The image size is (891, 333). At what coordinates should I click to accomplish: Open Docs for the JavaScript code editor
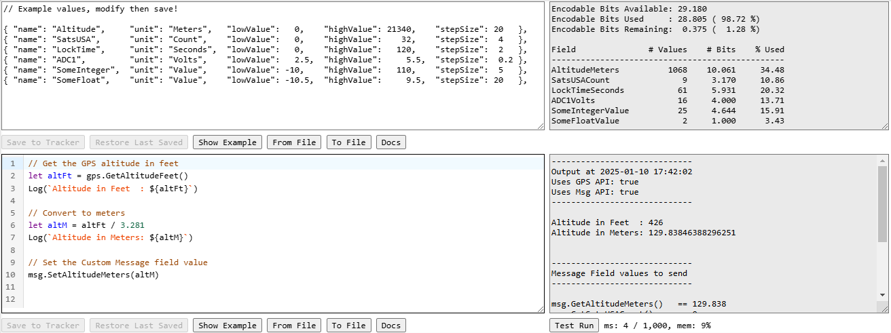(391, 326)
